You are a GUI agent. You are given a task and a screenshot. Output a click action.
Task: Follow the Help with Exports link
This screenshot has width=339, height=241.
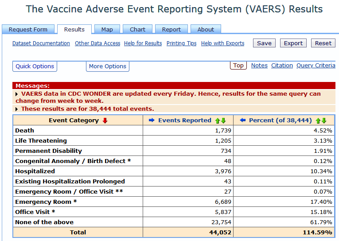coord(222,43)
